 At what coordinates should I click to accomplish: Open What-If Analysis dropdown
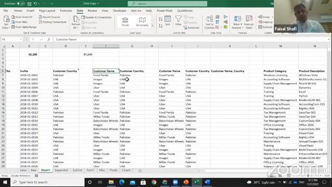[x=238, y=22]
